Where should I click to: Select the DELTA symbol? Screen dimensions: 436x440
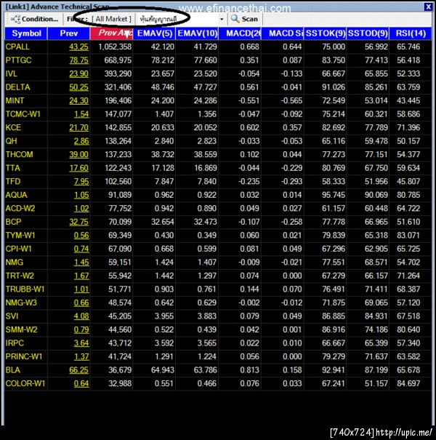tap(17, 87)
